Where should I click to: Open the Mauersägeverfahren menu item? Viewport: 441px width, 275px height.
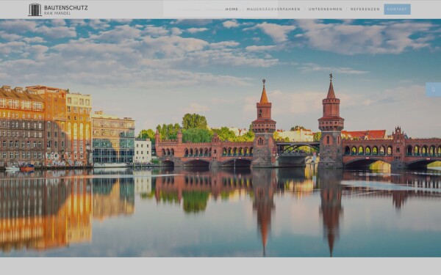click(273, 10)
